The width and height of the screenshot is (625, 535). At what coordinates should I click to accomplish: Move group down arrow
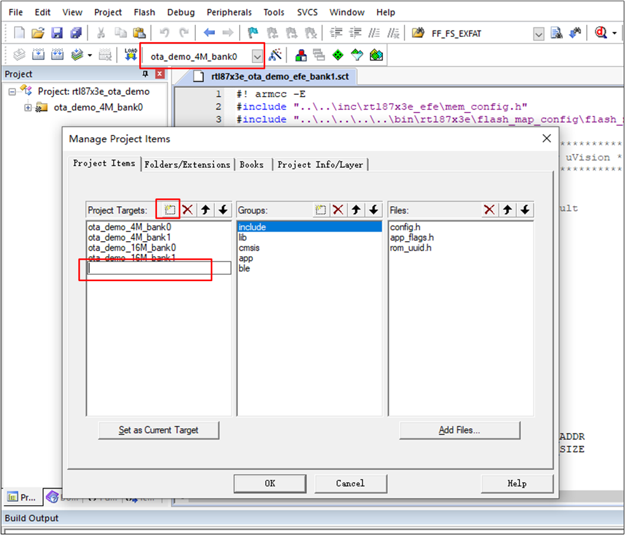tap(373, 210)
